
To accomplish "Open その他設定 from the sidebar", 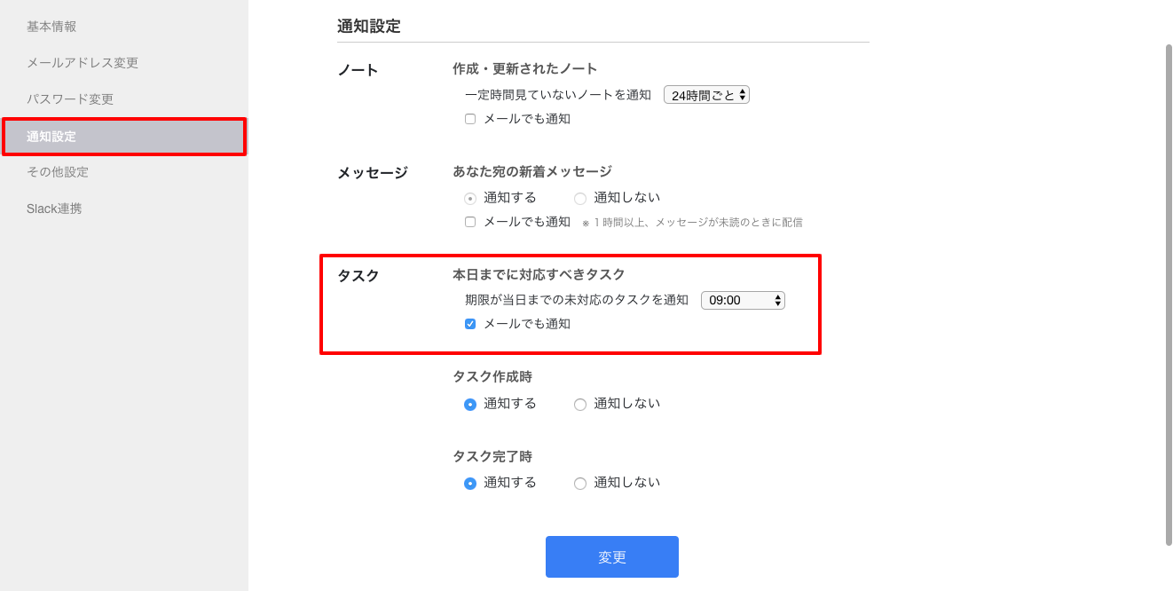I will [62, 172].
